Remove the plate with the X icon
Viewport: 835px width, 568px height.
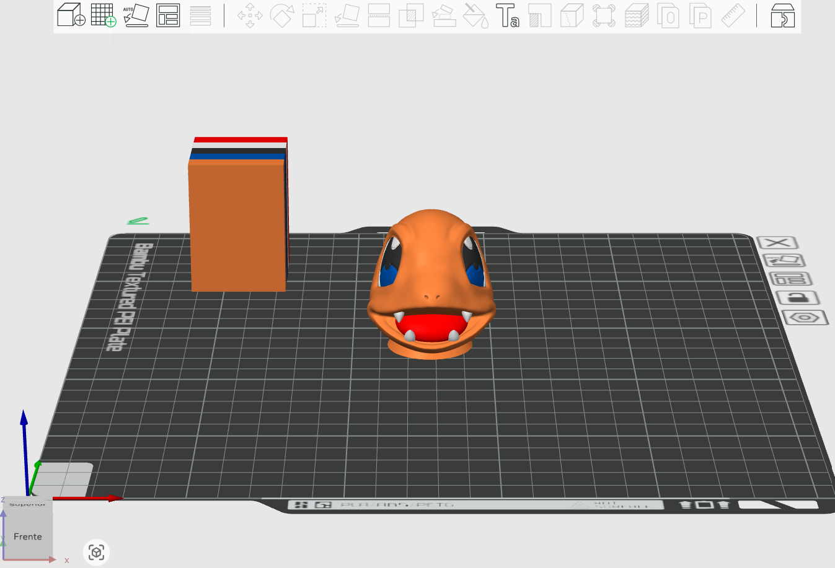tap(777, 243)
